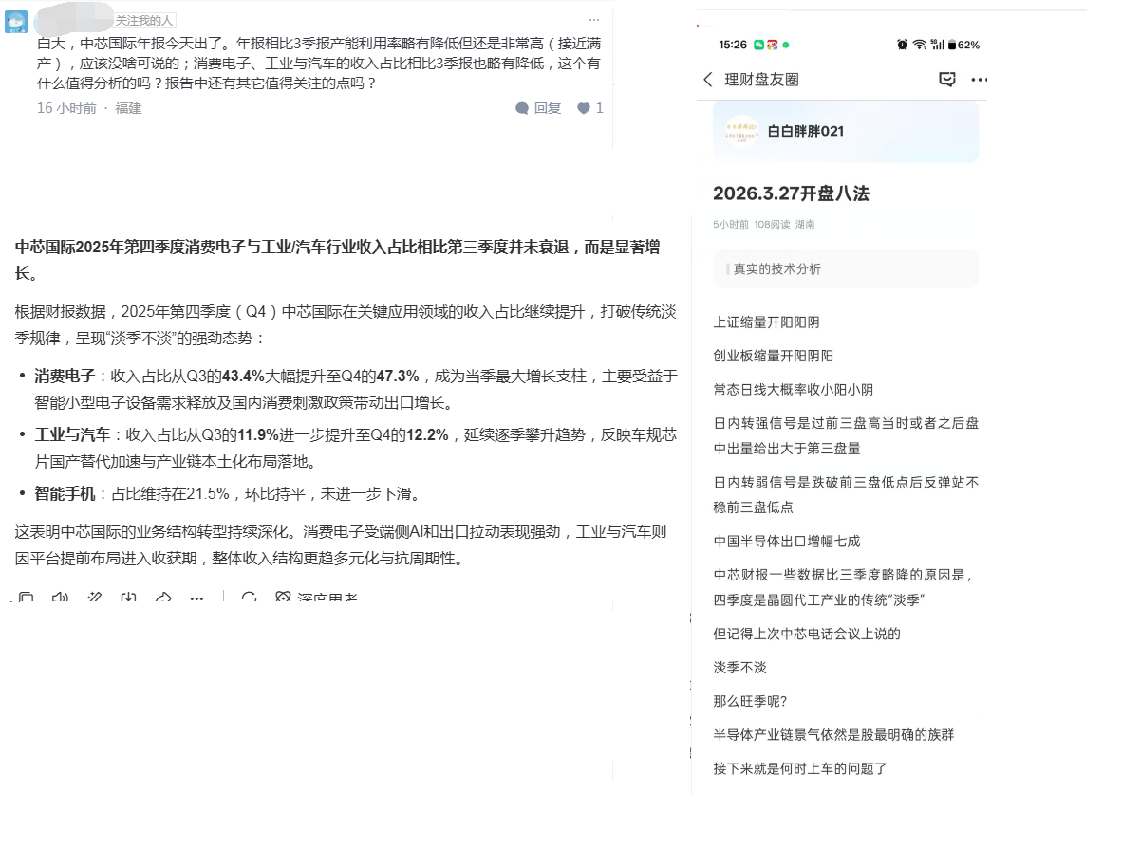This screenshot has width=1122, height=847.
Task: Open author avatar of 白白胖胖021
Action: coord(741,131)
